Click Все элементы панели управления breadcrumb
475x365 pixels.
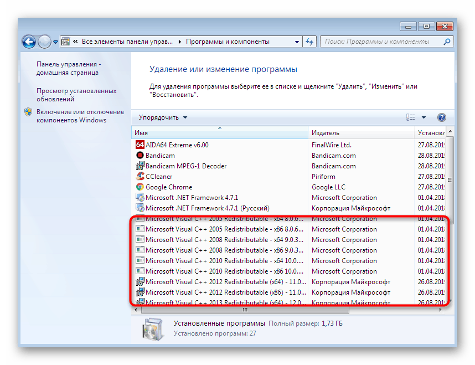(x=127, y=42)
